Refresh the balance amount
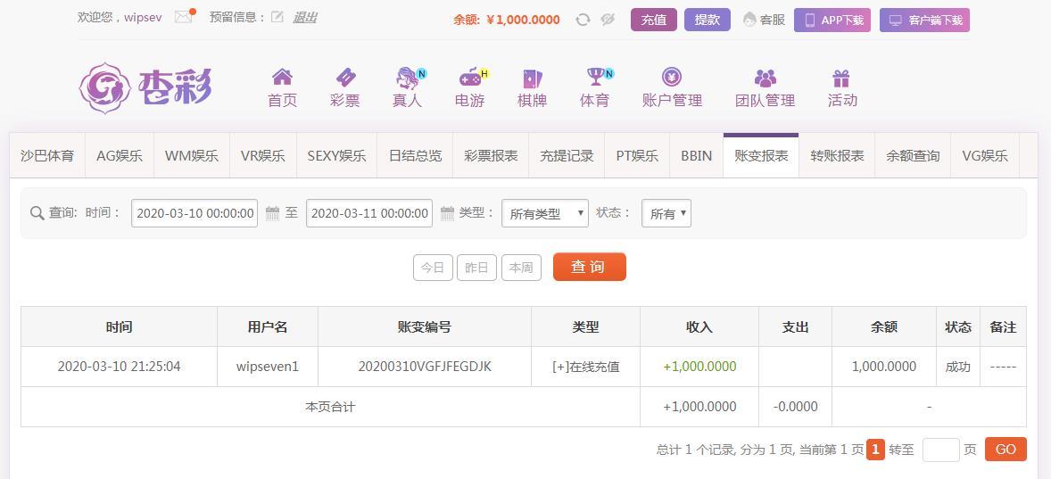The height and width of the screenshot is (479, 1051). click(583, 20)
